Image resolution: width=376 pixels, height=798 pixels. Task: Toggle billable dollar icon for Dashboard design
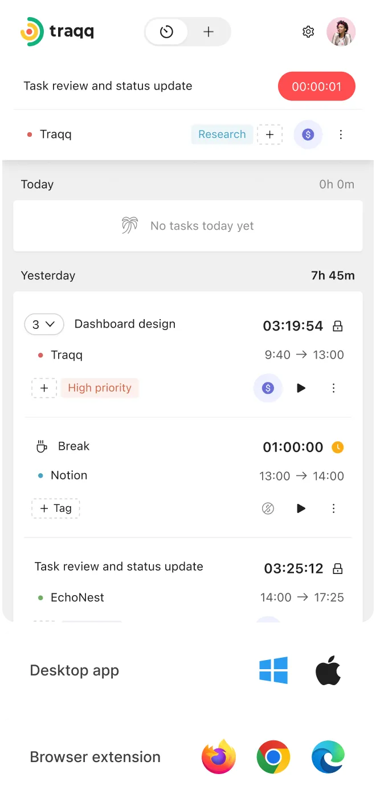point(268,388)
